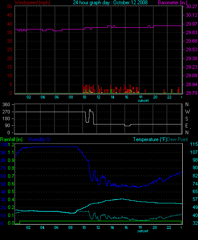
Task: Click the Temperature (°F) legend label
Action: coord(150,139)
